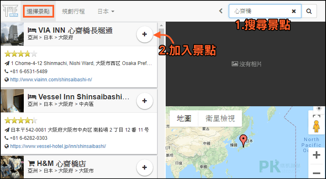
Task: Add H&M 心齋橋店 with plus button
Action: [x=144, y=168]
